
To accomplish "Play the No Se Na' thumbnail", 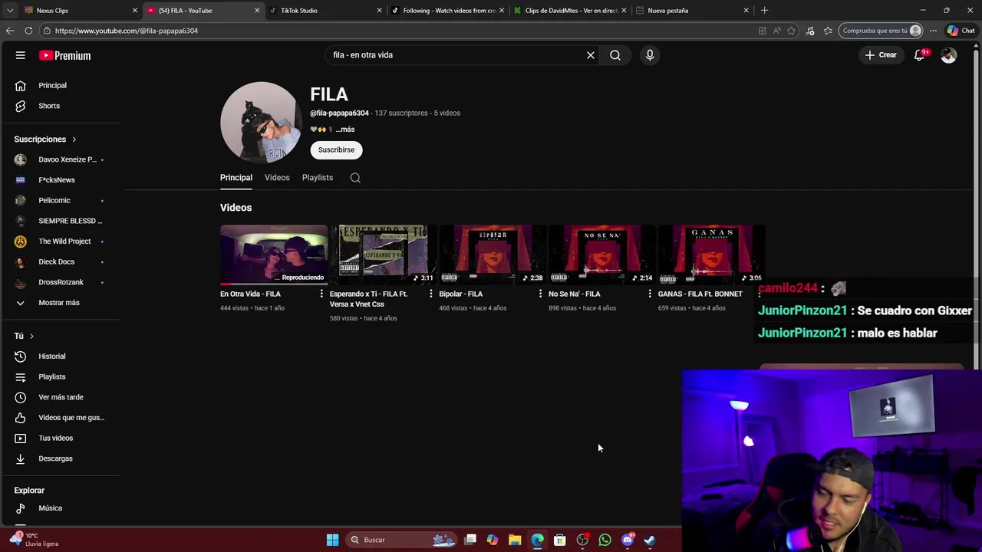I will [602, 255].
